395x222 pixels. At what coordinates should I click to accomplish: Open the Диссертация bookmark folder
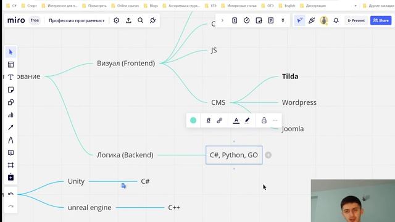coord(313,6)
